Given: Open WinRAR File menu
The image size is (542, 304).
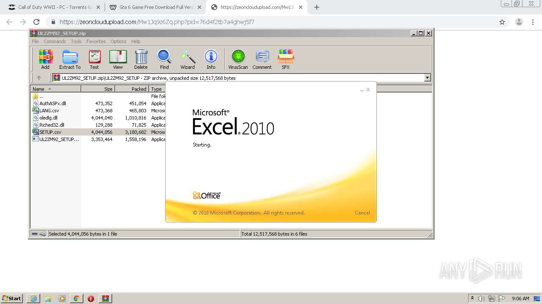Looking at the screenshot, I should [35, 41].
